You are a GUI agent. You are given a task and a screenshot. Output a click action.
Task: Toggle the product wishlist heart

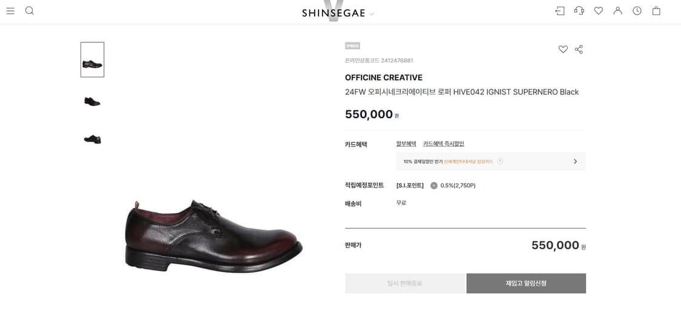563,50
